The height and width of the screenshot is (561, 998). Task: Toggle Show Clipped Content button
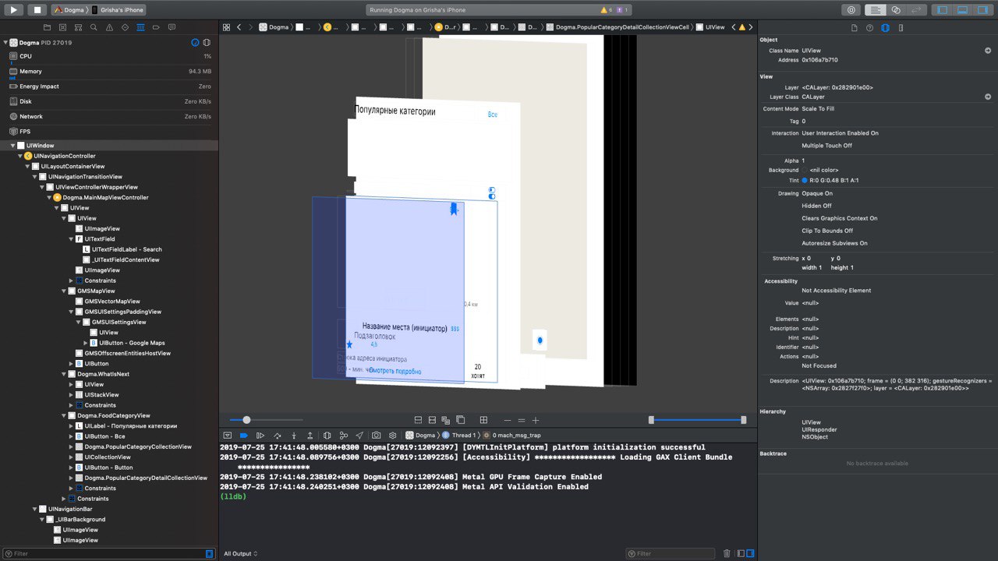418,420
